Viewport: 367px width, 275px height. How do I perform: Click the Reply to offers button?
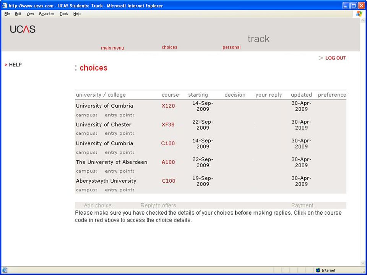pos(158,205)
